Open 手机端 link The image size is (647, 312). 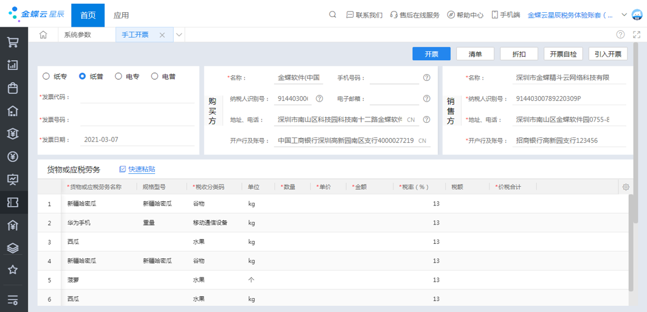pyautogui.click(x=506, y=15)
